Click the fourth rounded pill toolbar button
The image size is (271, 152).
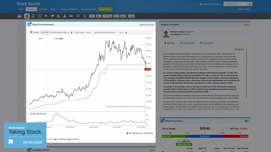pyautogui.click(x=116, y=16)
